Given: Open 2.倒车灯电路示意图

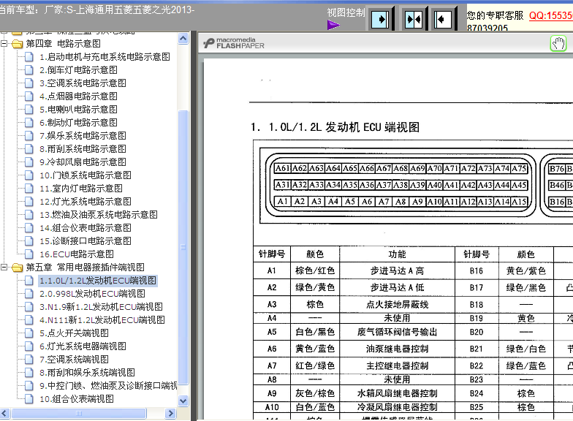Looking at the screenshot, I should pos(78,70).
